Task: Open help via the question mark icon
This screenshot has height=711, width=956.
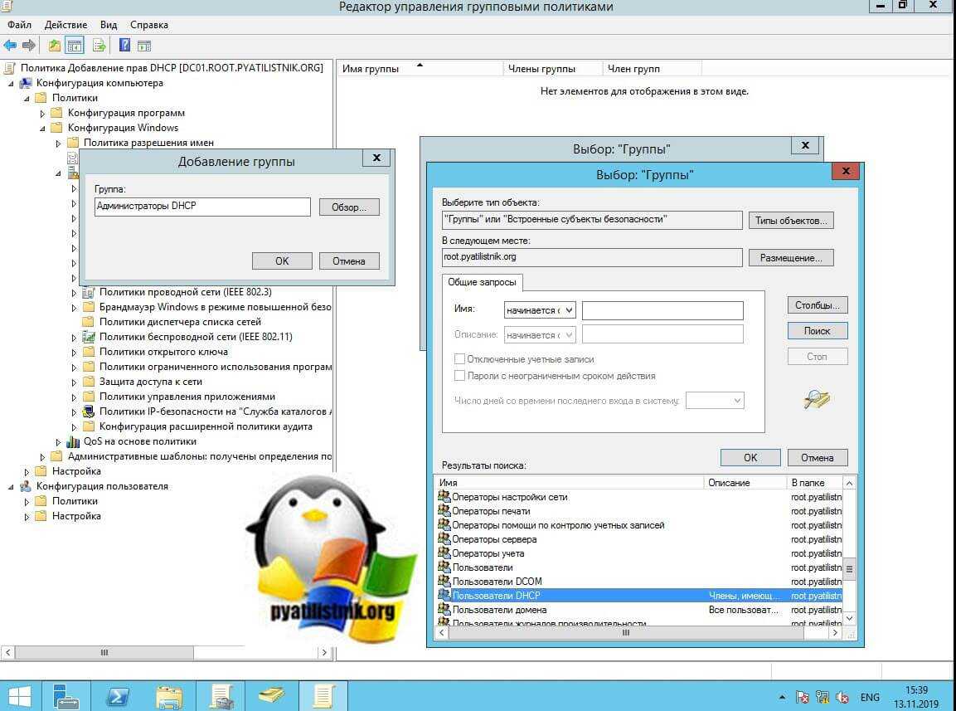Action: pos(124,46)
